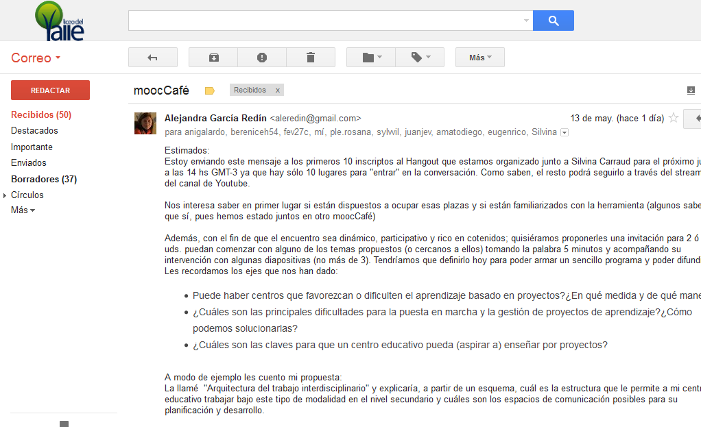
Task: Expand Más in the left sidebar
Action: click(x=23, y=210)
